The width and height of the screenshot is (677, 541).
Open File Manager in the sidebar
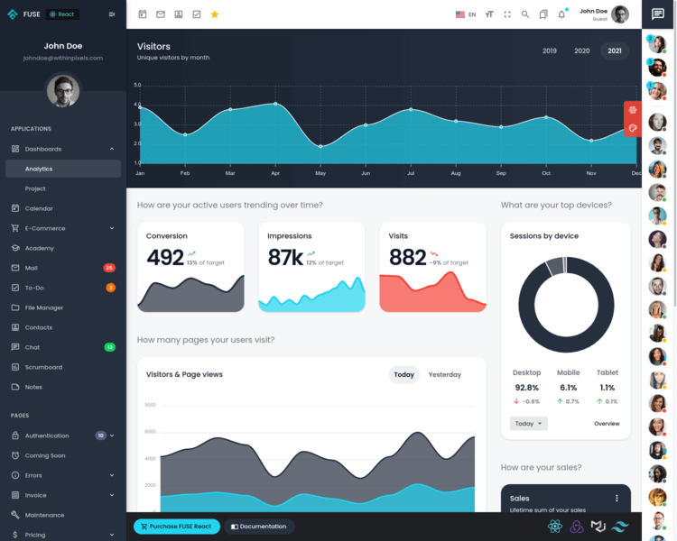pos(63,307)
